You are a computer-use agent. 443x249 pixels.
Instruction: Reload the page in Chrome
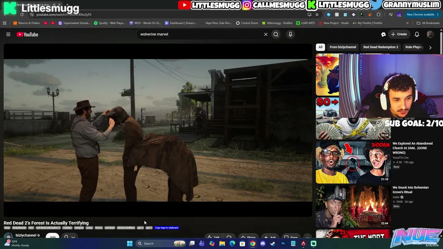(x=22, y=15)
